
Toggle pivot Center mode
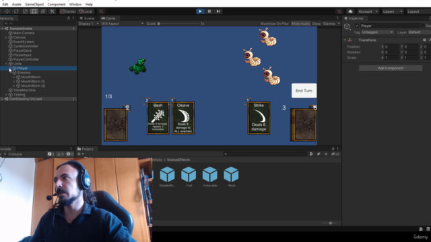point(68,11)
